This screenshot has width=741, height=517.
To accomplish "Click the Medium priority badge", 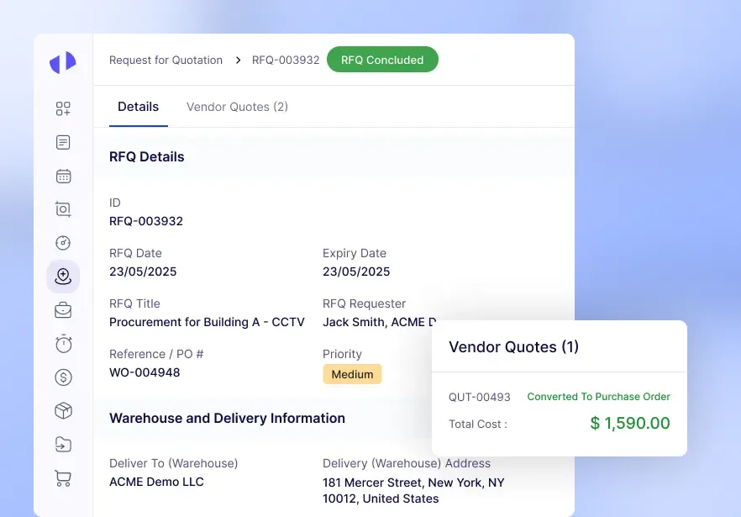I will [352, 374].
